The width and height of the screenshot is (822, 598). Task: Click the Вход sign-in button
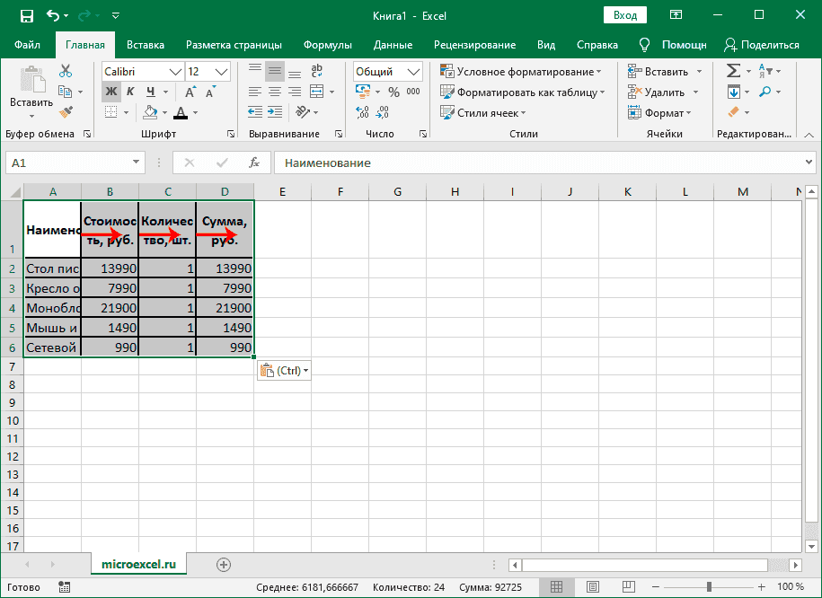coord(625,15)
